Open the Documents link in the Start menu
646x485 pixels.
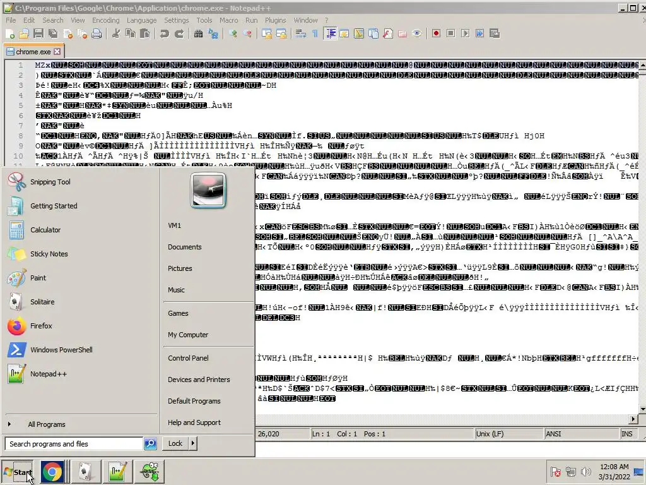pyautogui.click(x=185, y=247)
